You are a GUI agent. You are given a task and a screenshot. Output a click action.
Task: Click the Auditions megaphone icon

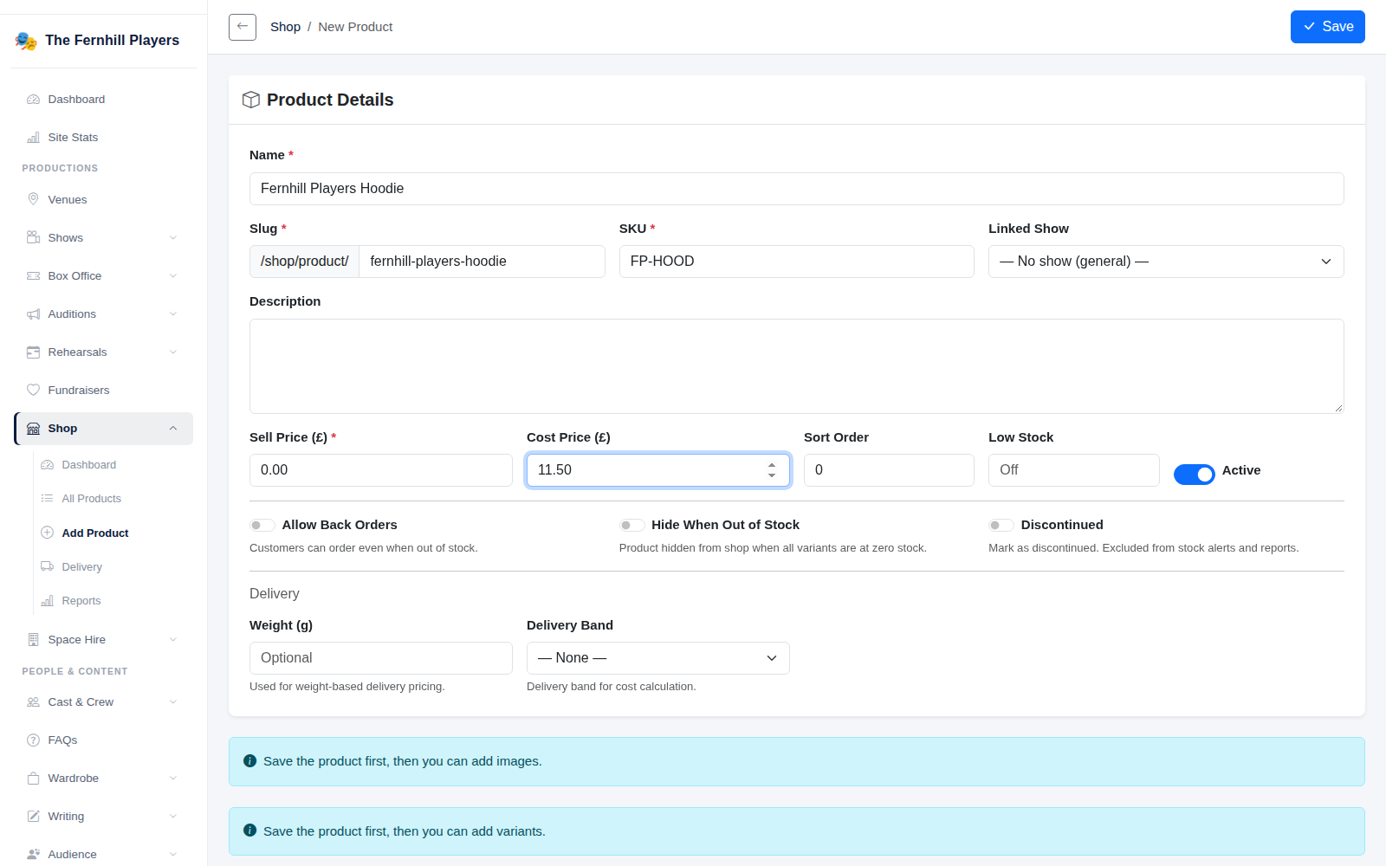[34, 314]
